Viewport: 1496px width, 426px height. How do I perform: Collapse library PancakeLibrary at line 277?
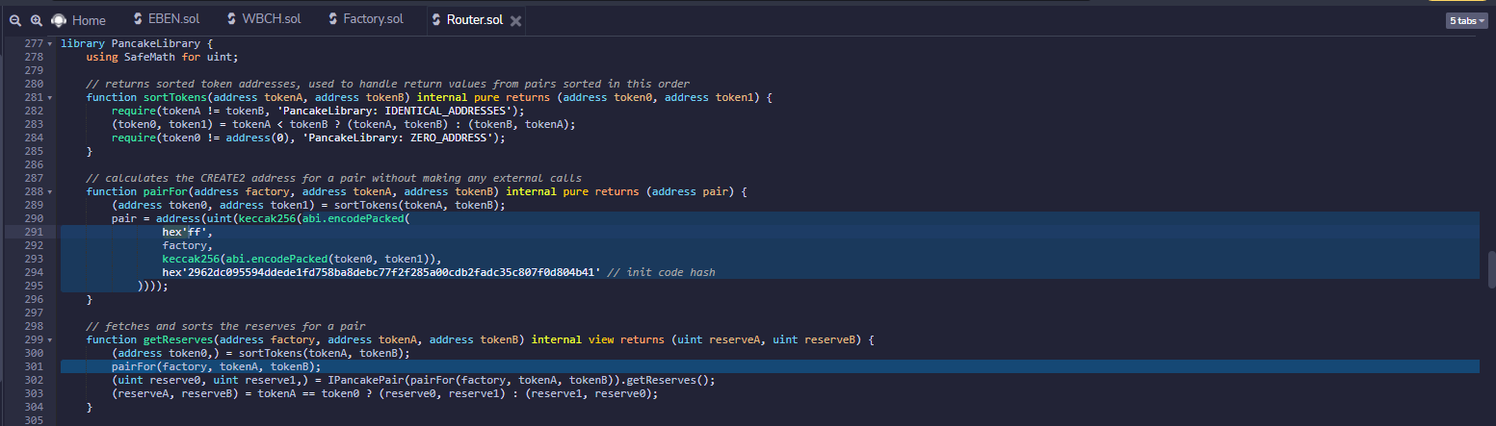tap(49, 43)
